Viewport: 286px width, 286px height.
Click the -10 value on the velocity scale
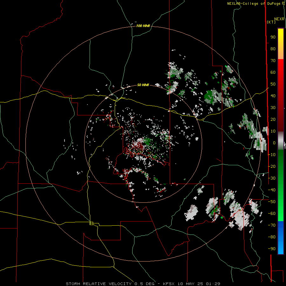272,155
